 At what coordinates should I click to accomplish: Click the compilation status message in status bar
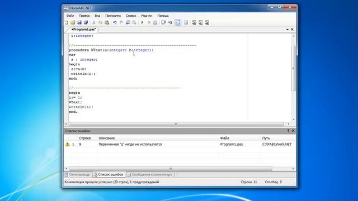click(112, 182)
